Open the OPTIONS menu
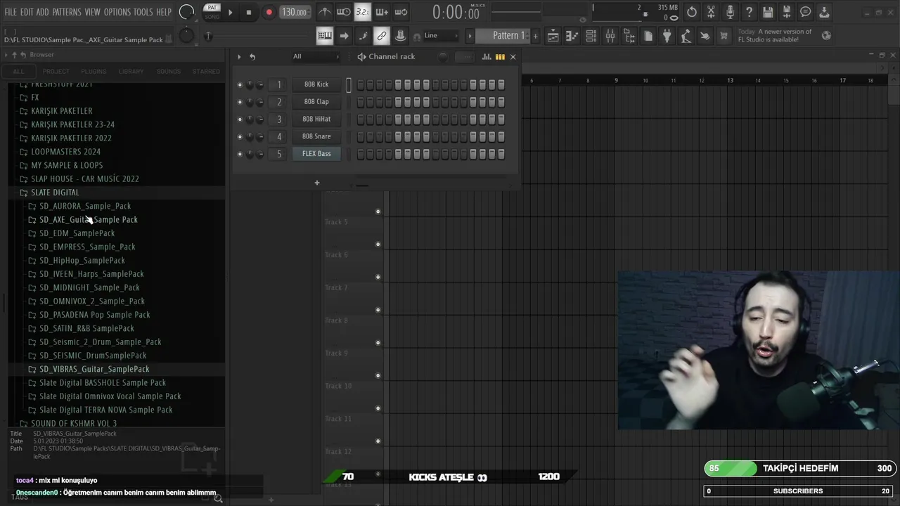 tap(117, 12)
